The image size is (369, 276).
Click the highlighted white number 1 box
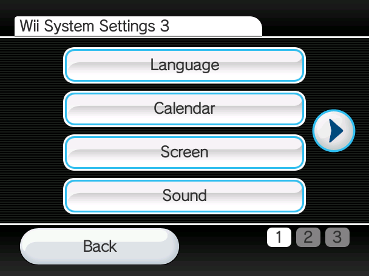coord(279,237)
